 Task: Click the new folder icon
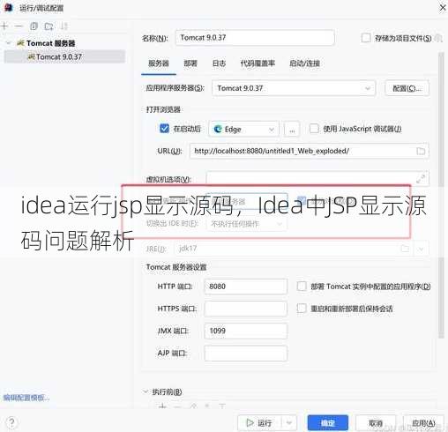[49, 26]
